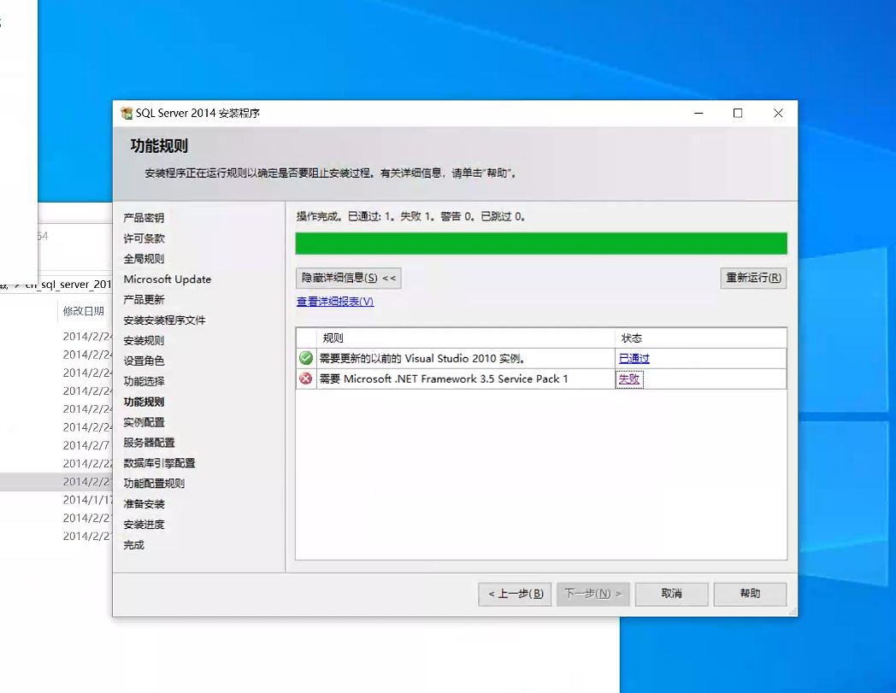The height and width of the screenshot is (693, 896).
Task: Open the 查看详细报表(V) detailed report link
Action: pyautogui.click(x=335, y=301)
